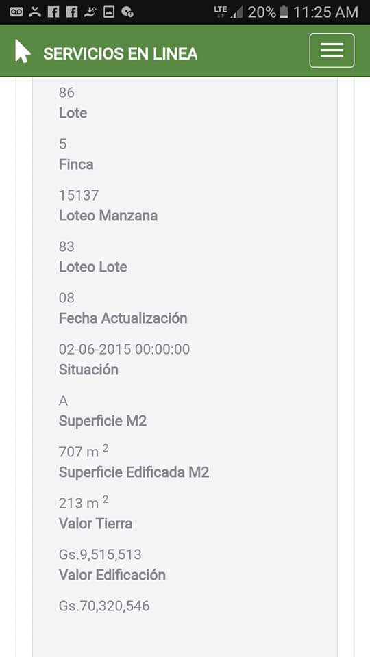
Task: Tap the first Facebook notification icon
Action: pyautogui.click(x=53, y=12)
